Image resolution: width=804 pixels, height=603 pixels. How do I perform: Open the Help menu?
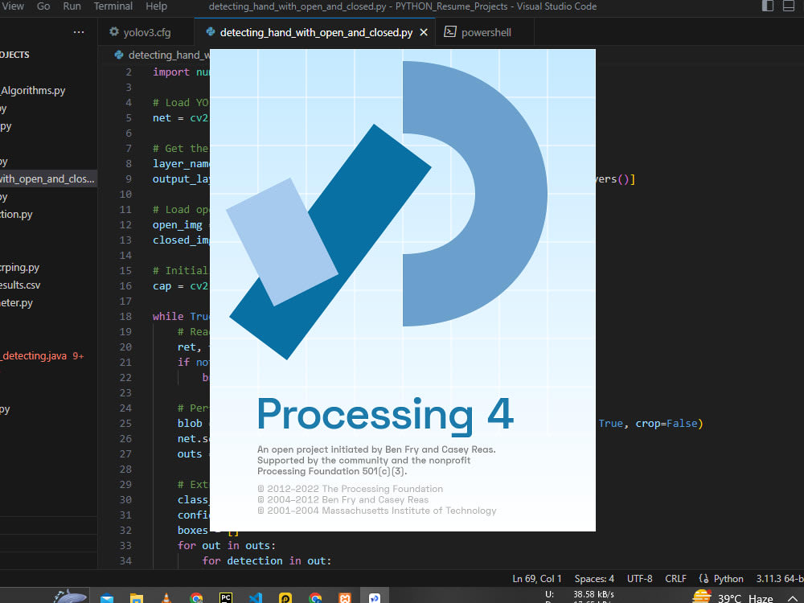[x=157, y=6]
